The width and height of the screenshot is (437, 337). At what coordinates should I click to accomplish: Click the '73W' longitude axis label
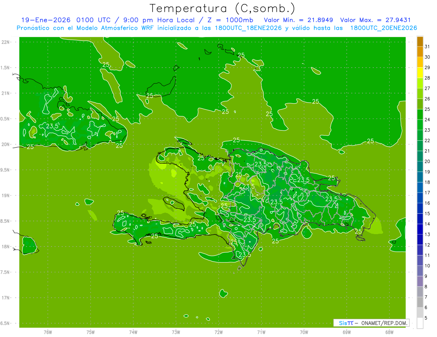pyautogui.click(x=176, y=332)
